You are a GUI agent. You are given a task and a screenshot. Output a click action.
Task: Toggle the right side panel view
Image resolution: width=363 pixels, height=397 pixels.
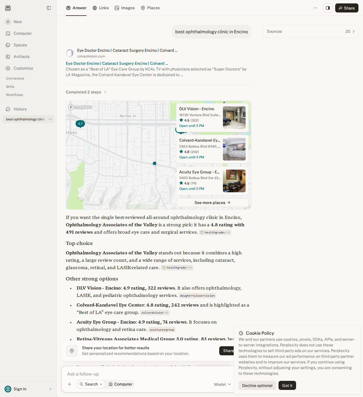click(328, 8)
